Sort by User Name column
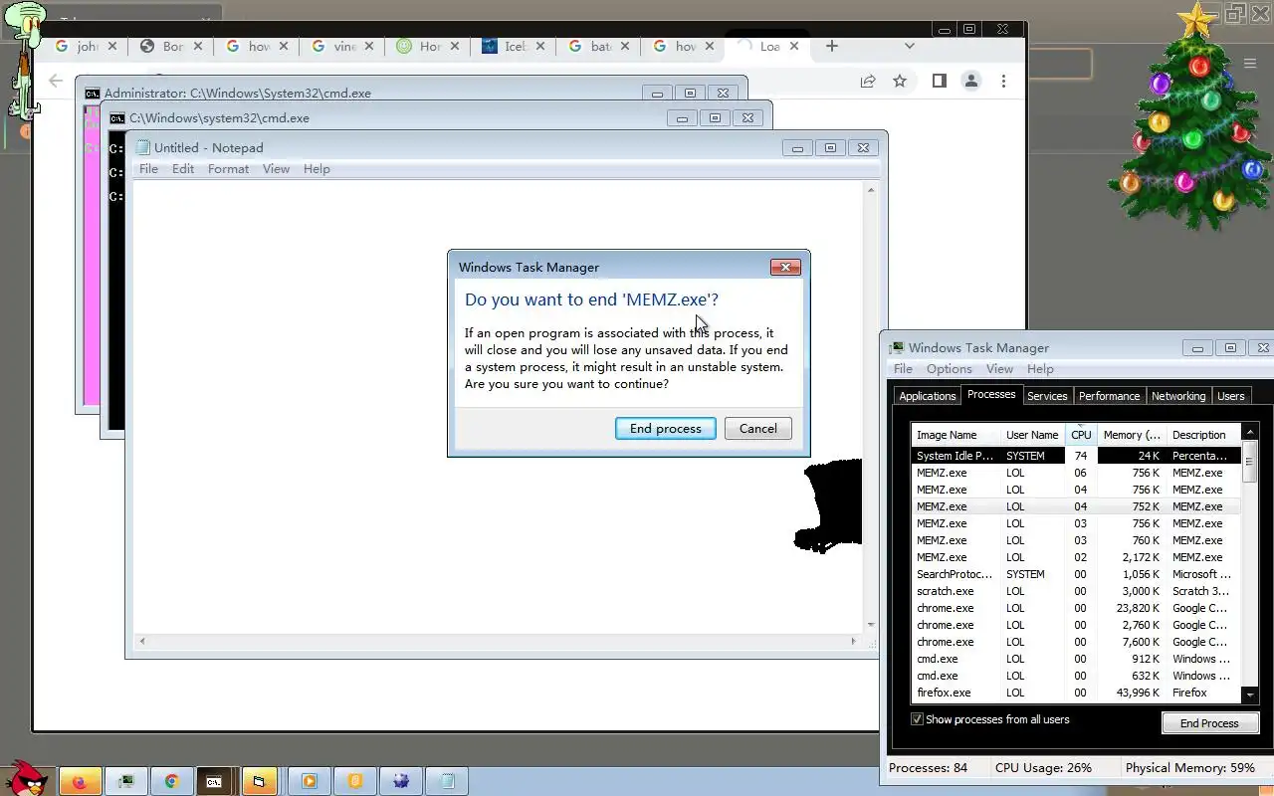Image resolution: width=1274 pixels, height=796 pixels. point(1032,435)
